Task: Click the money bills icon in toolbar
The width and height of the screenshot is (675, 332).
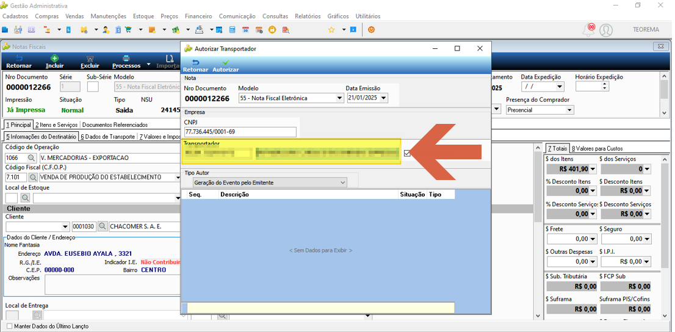Action: tap(175, 30)
